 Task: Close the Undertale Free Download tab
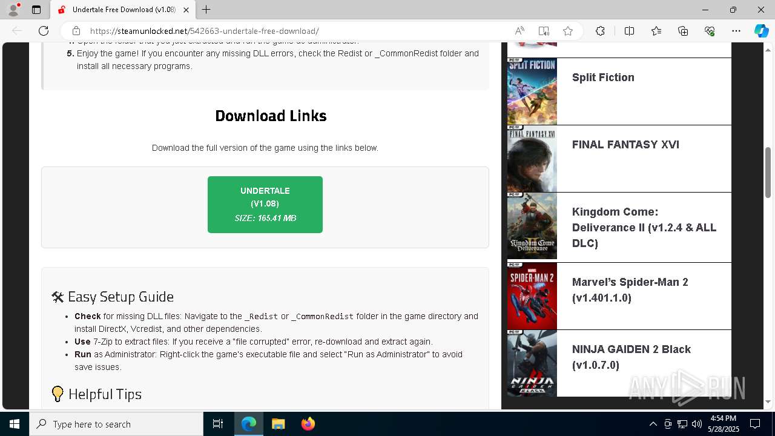coord(186,10)
